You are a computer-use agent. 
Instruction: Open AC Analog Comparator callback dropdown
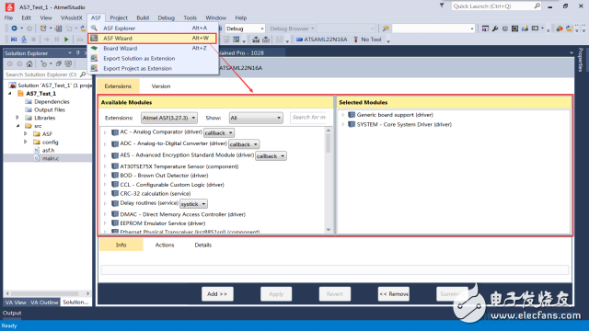(x=219, y=132)
